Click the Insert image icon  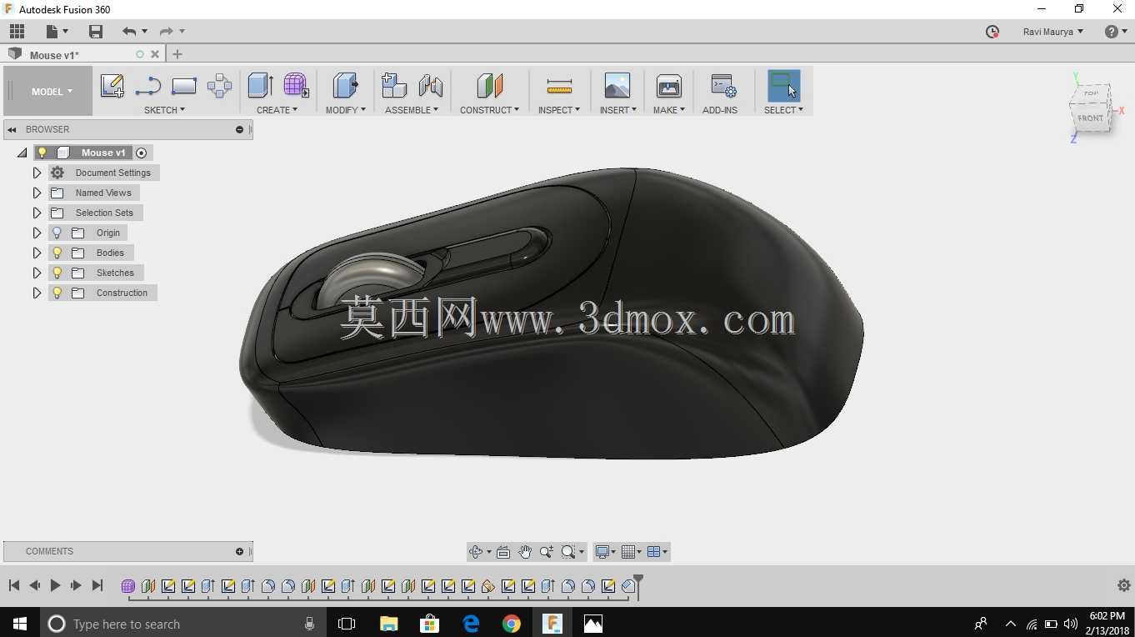tap(617, 85)
